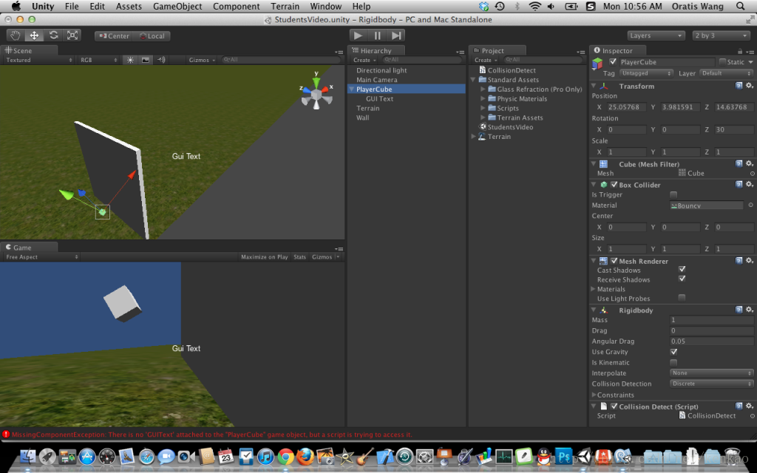Click the Wi-Fi status menu icon
757x473 pixels.
[534, 6]
